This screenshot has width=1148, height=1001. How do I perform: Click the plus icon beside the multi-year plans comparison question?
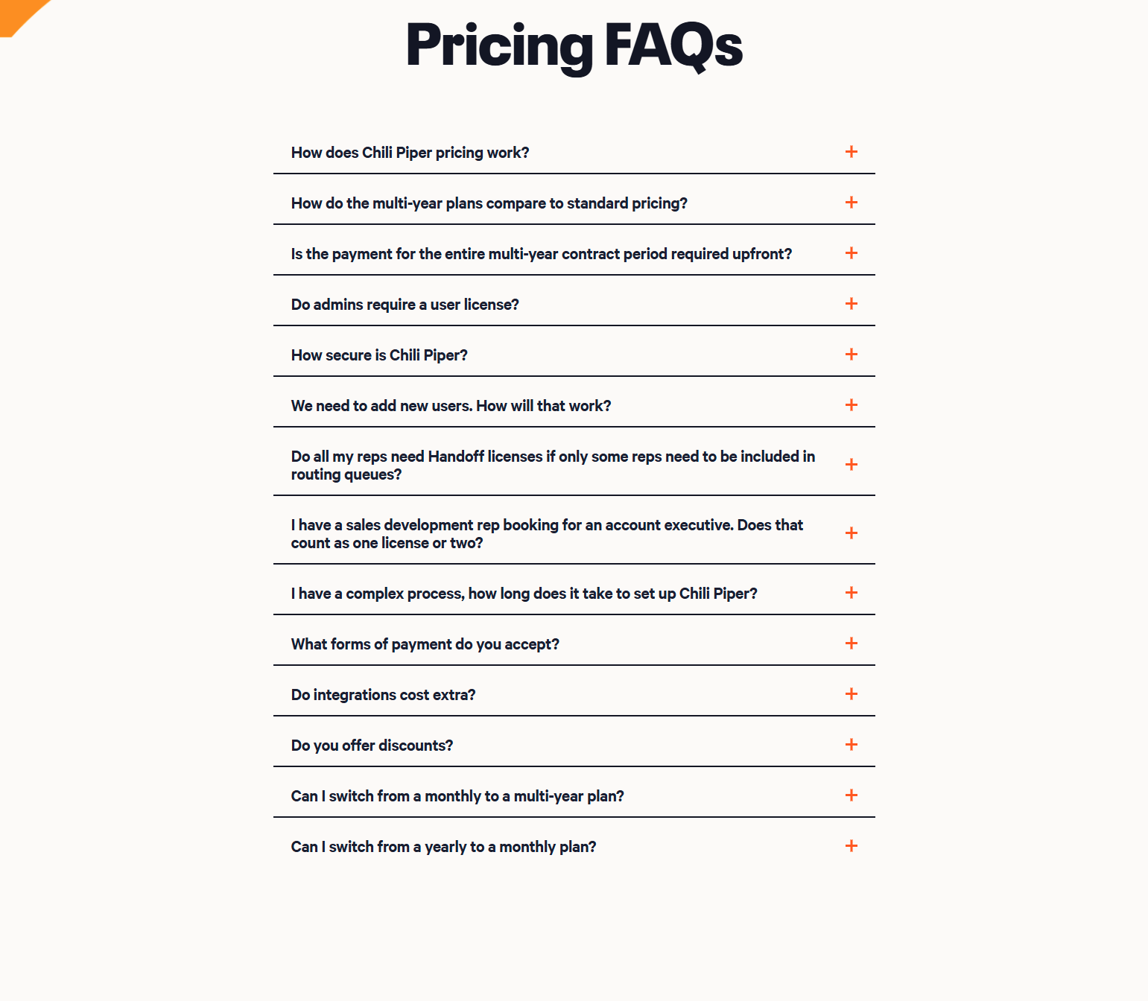point(852,202)
